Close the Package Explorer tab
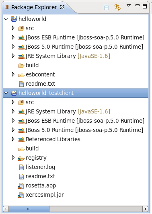152x214 pixels. (x=62, y=7)
